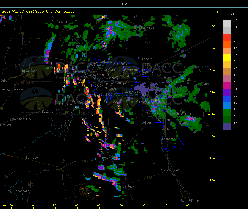
Task: Click the Punta_Agua location label
Action: [x=126, y=187]
